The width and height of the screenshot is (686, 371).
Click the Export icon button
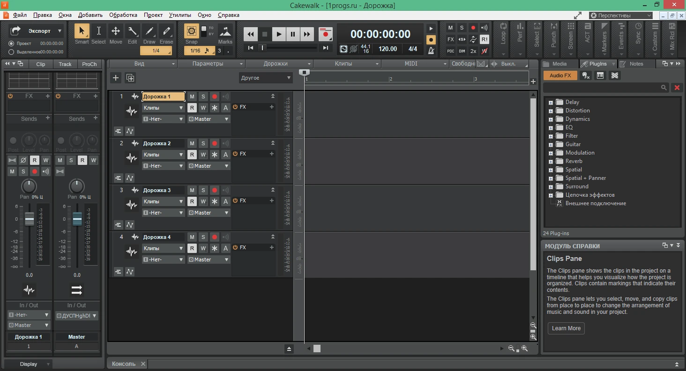click(15, 31)
